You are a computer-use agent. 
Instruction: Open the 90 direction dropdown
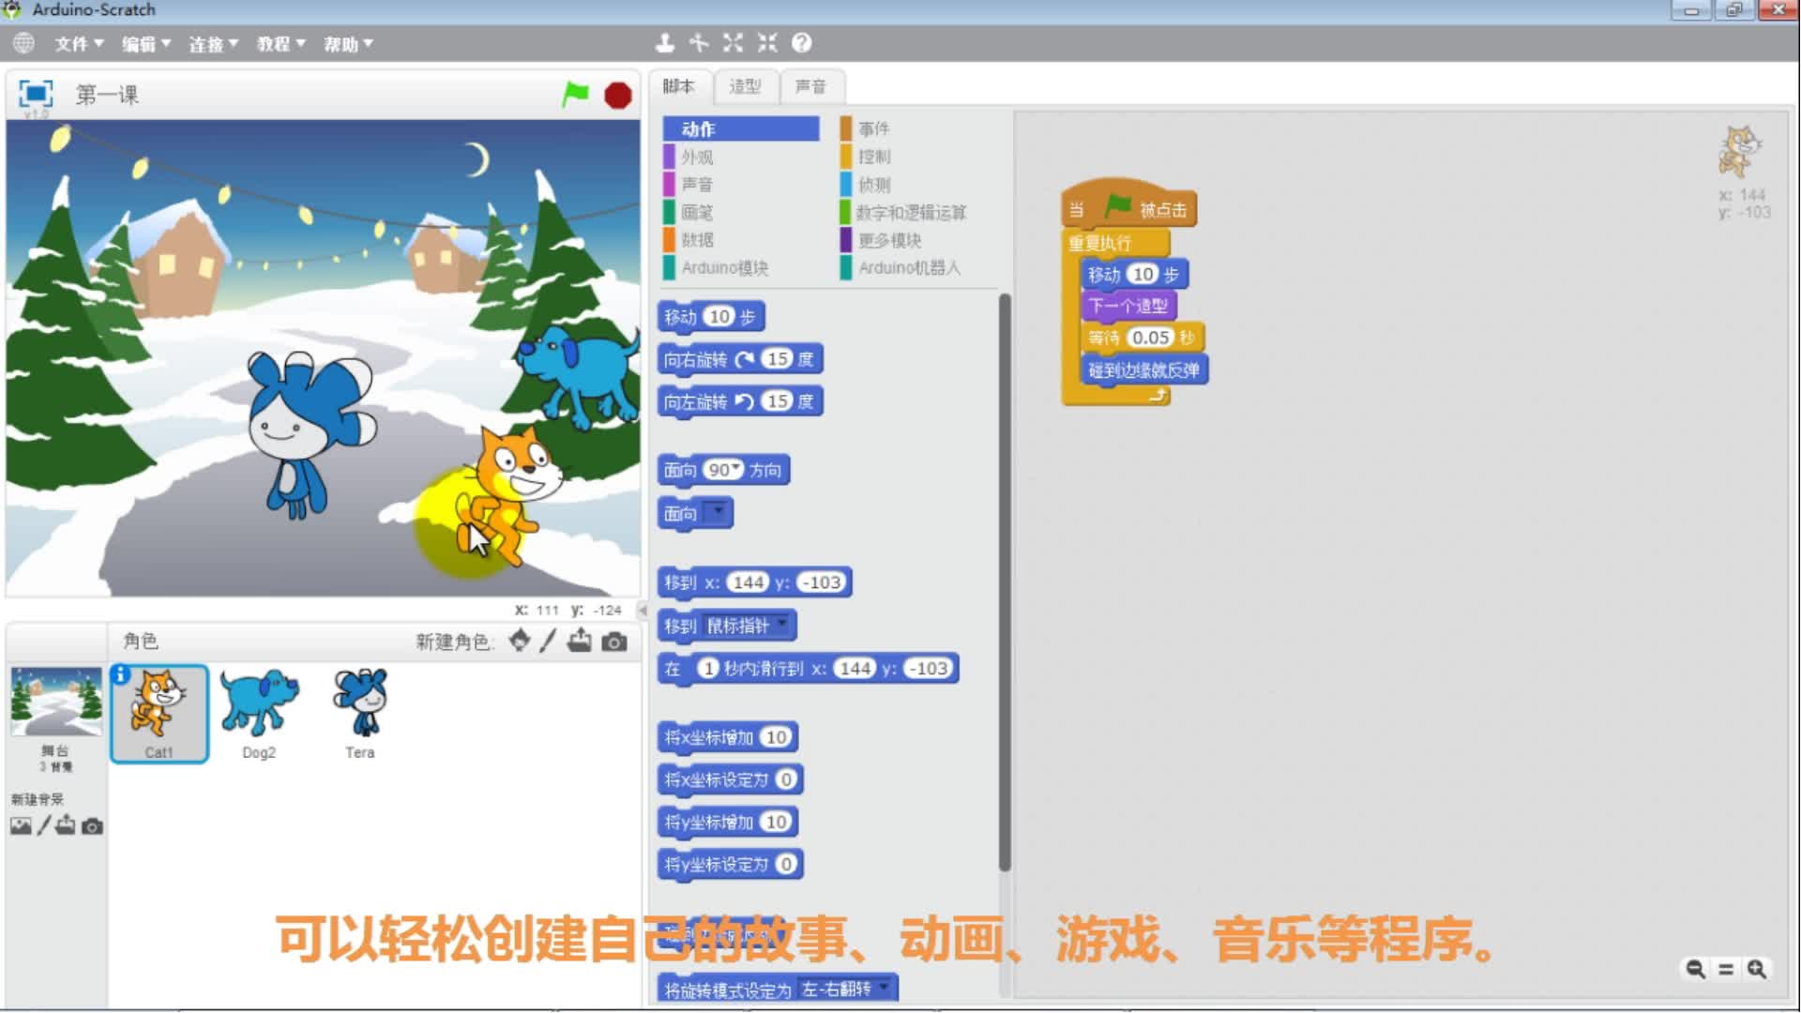(x=735, y=468)
